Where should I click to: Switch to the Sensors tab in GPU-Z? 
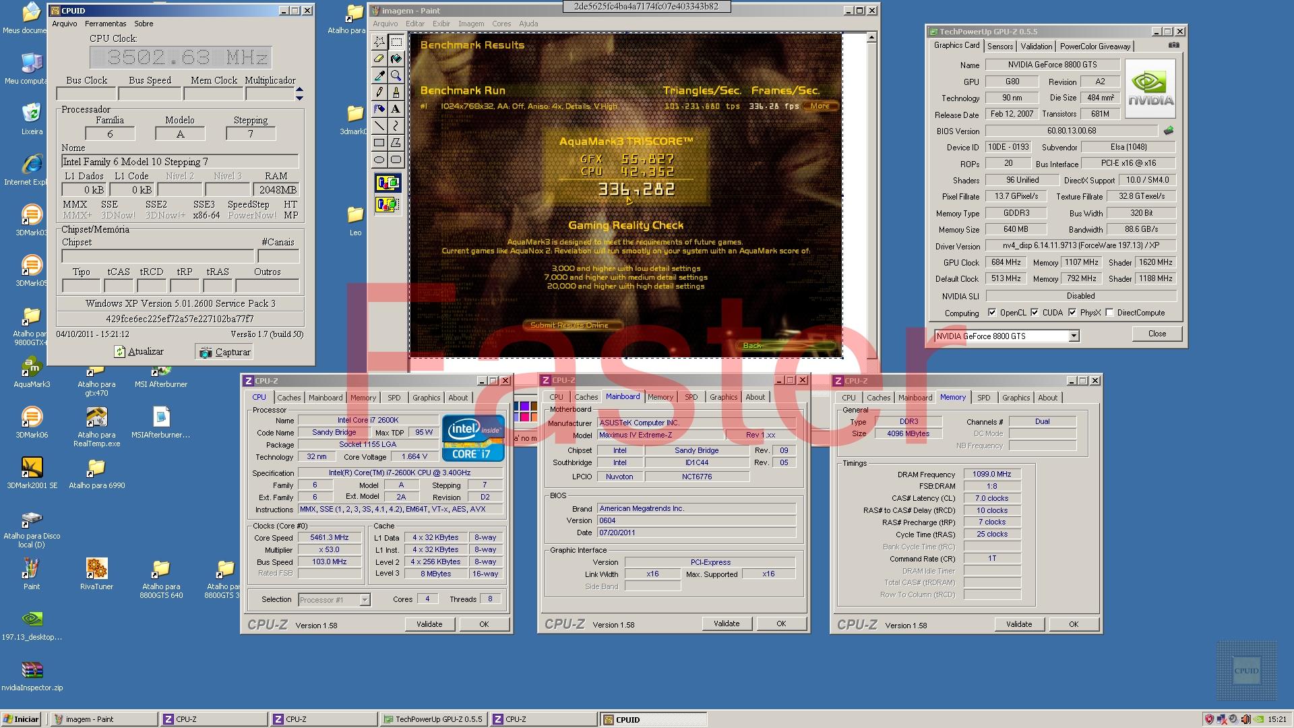coord(1000,47)
